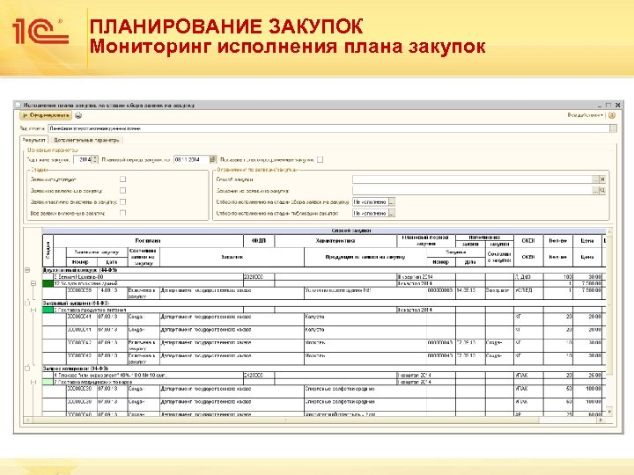Screen dimensions: 634x475
Task: Click magnifier icon of 'Закупки по заявкам' field
Action: [x=602, y=190]
